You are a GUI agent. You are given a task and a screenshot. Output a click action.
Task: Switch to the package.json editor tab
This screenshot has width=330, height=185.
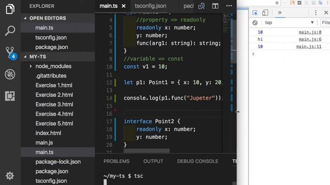(188, 6)
